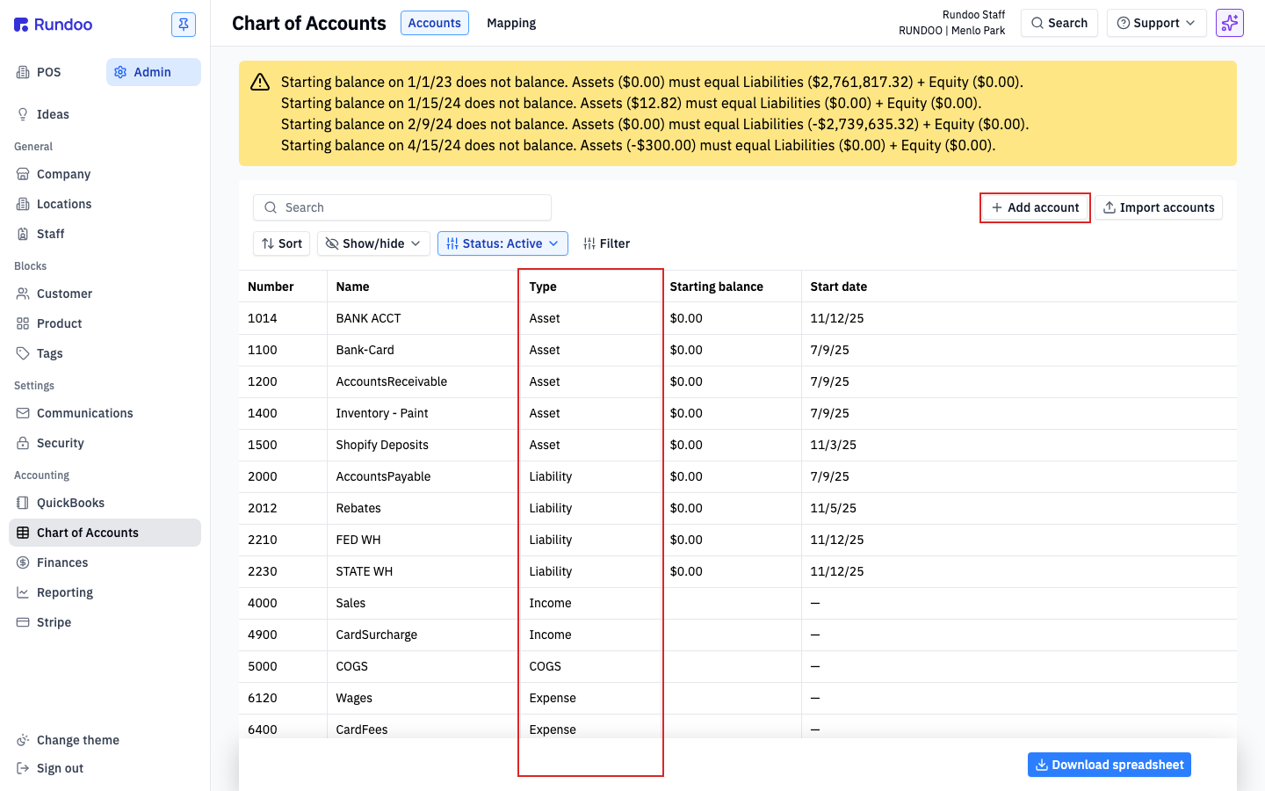This screenshot has width=1265, height=791.
Task: Select the CardSurcharge account name
Action: 376,635
